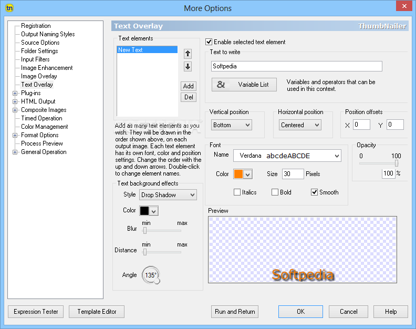Image resolution: width=416 pixels, height=329 pixels.
Task: Uncheck the Smooth checkbox
Action: pyautogui.click(x=314, y=192)
